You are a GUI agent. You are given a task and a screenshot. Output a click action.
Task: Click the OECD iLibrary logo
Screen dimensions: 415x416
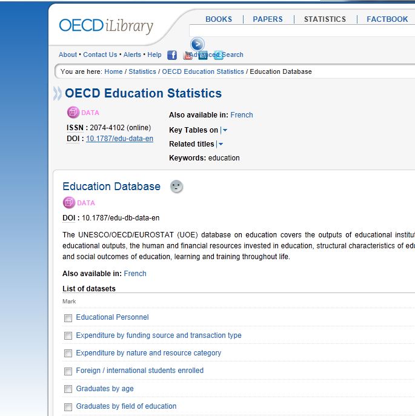coord(106,25)
